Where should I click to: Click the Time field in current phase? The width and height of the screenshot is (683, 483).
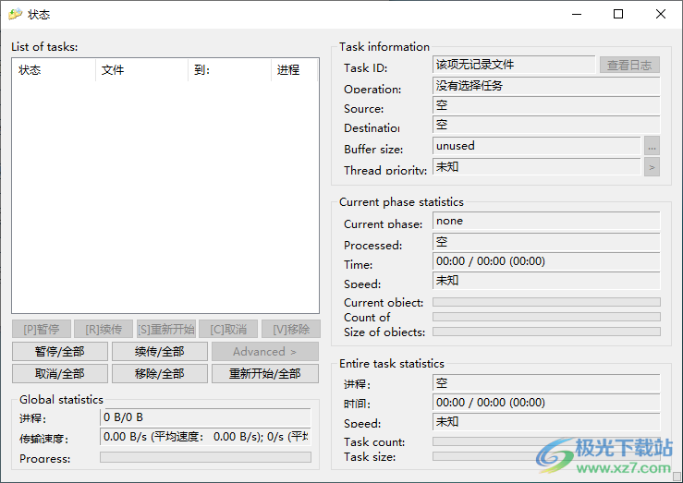coord(546,261)
